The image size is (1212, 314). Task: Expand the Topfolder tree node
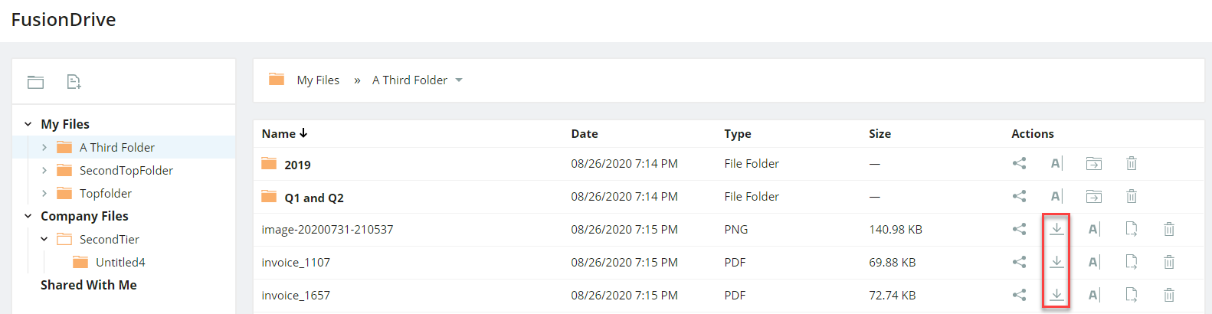point(44,193)
